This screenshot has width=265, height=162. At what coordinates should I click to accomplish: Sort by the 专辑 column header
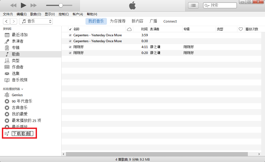(x=186, y=29)
